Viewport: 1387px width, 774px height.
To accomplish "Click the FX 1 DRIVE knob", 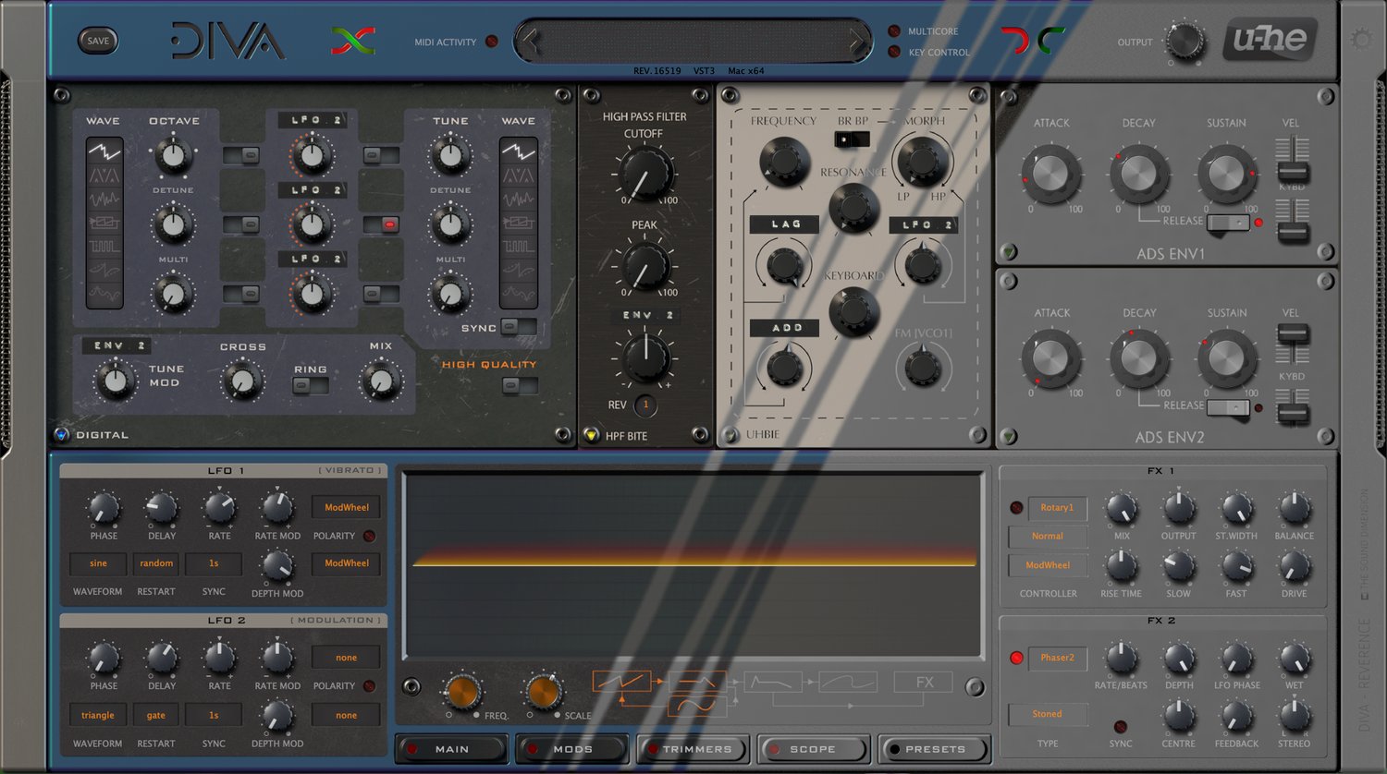I will coord(1294,565).
